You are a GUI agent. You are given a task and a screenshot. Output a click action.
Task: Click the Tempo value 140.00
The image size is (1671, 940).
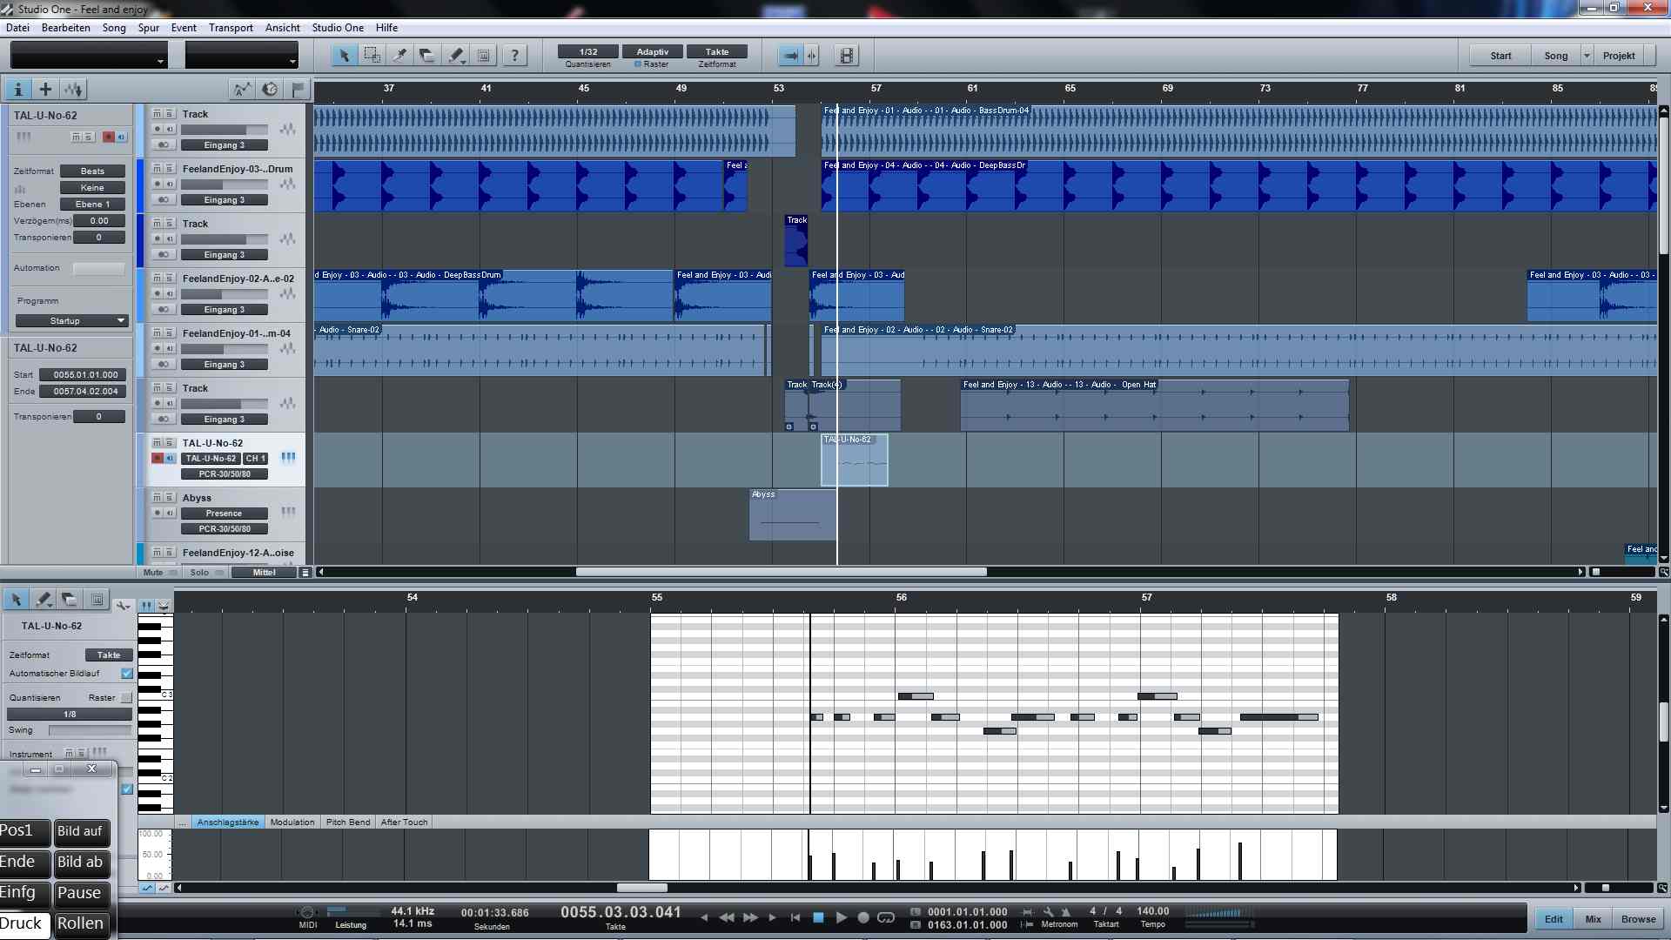click(1153, 912)
